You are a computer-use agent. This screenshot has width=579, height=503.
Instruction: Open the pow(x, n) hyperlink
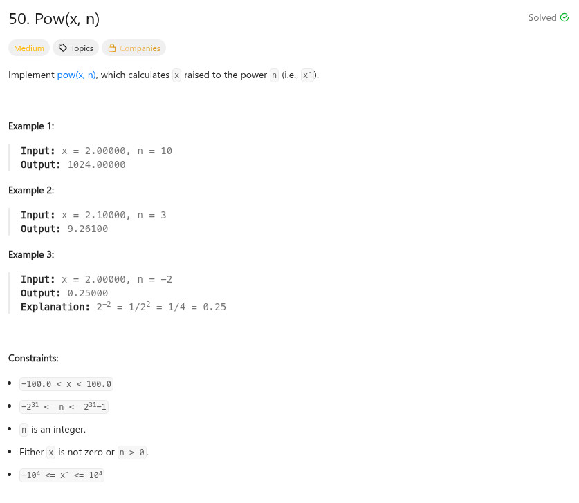[x=76, y=75]
